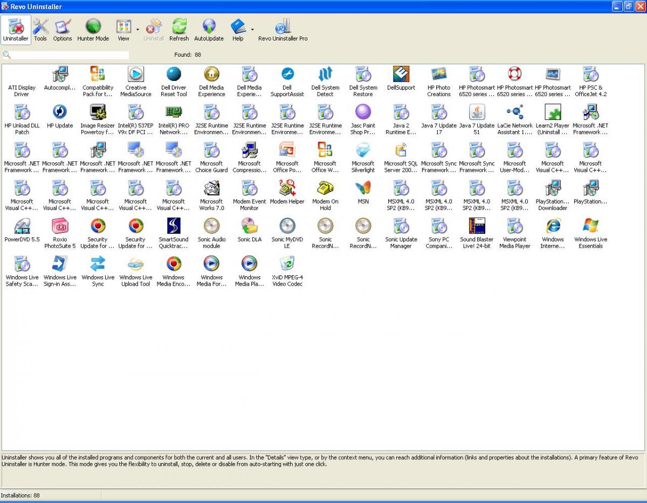Screen dimensions: 647x503
Task: Select Image Resizer Powertoy icon
Action: click(x=98, y=112)
